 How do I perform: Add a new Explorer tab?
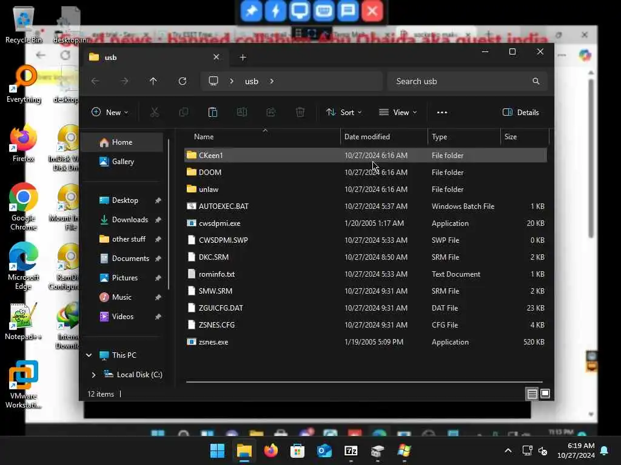(x=243, y=58)
